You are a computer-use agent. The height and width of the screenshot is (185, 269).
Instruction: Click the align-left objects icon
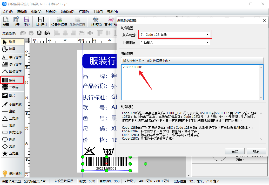(57, 33)
